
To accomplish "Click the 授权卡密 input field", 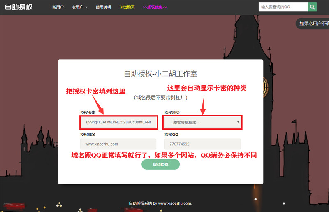I will tap(118, 122).
